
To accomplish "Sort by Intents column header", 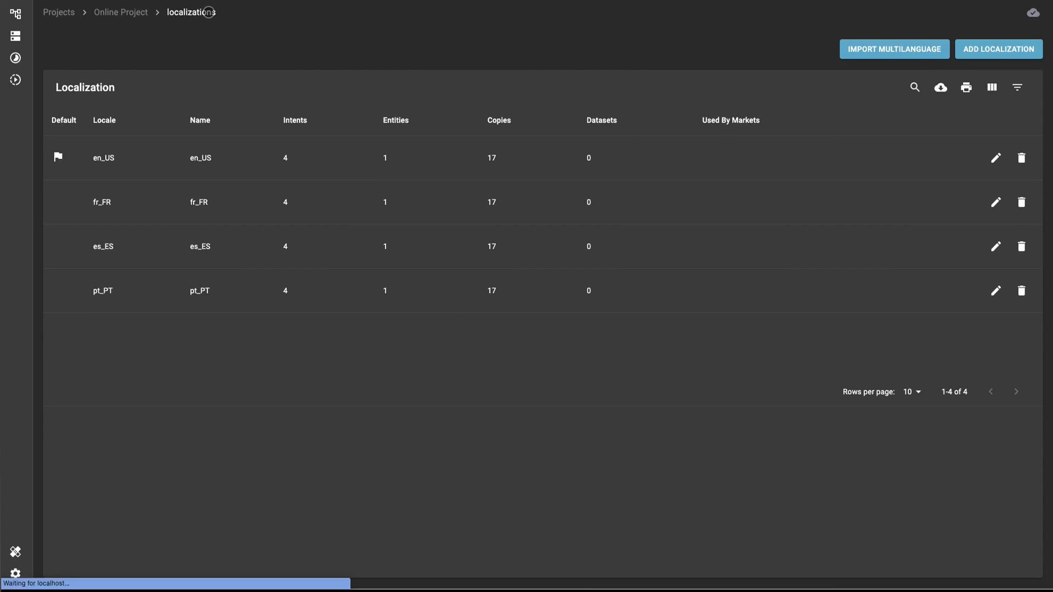I will point(295,120).
